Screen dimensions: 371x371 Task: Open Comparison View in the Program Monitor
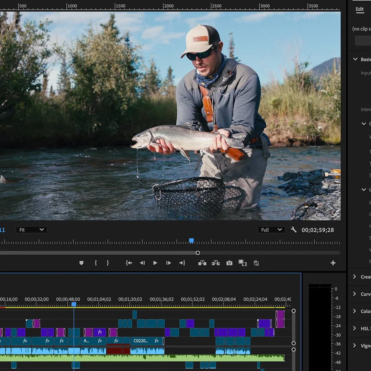click(x=243, y=263)
